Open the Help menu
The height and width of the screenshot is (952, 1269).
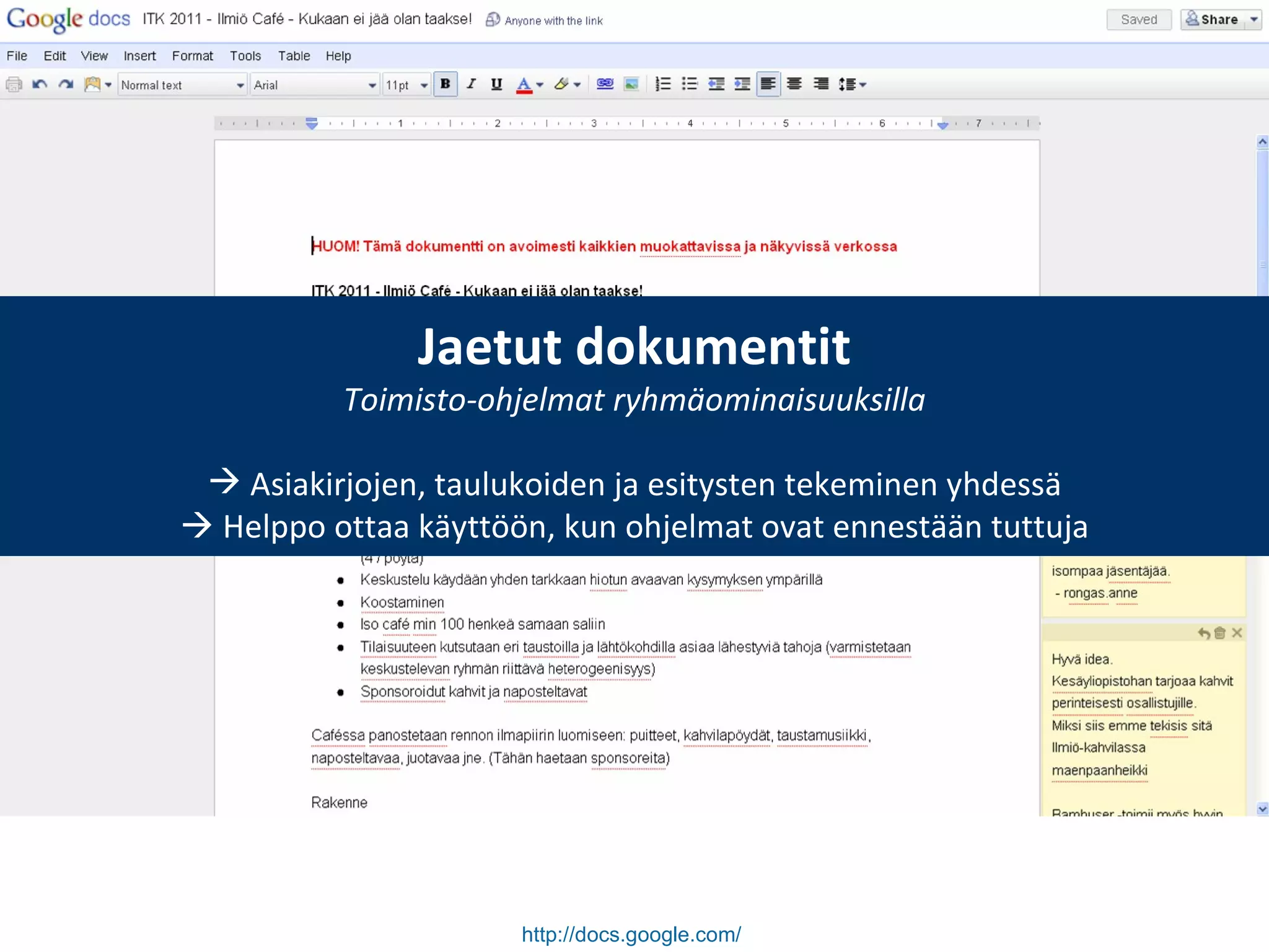tap(338, 56)
